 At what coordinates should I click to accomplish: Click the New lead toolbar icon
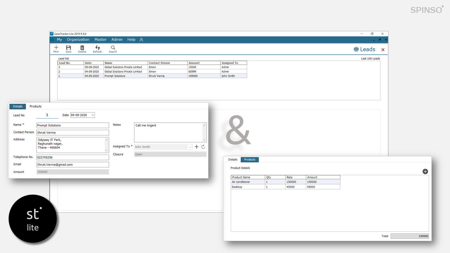click(x=56, y=48)
